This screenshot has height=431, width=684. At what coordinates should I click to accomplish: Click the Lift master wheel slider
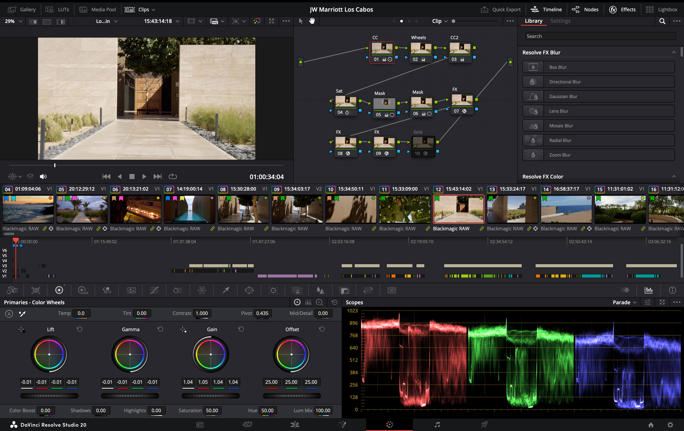coord(49,395)
